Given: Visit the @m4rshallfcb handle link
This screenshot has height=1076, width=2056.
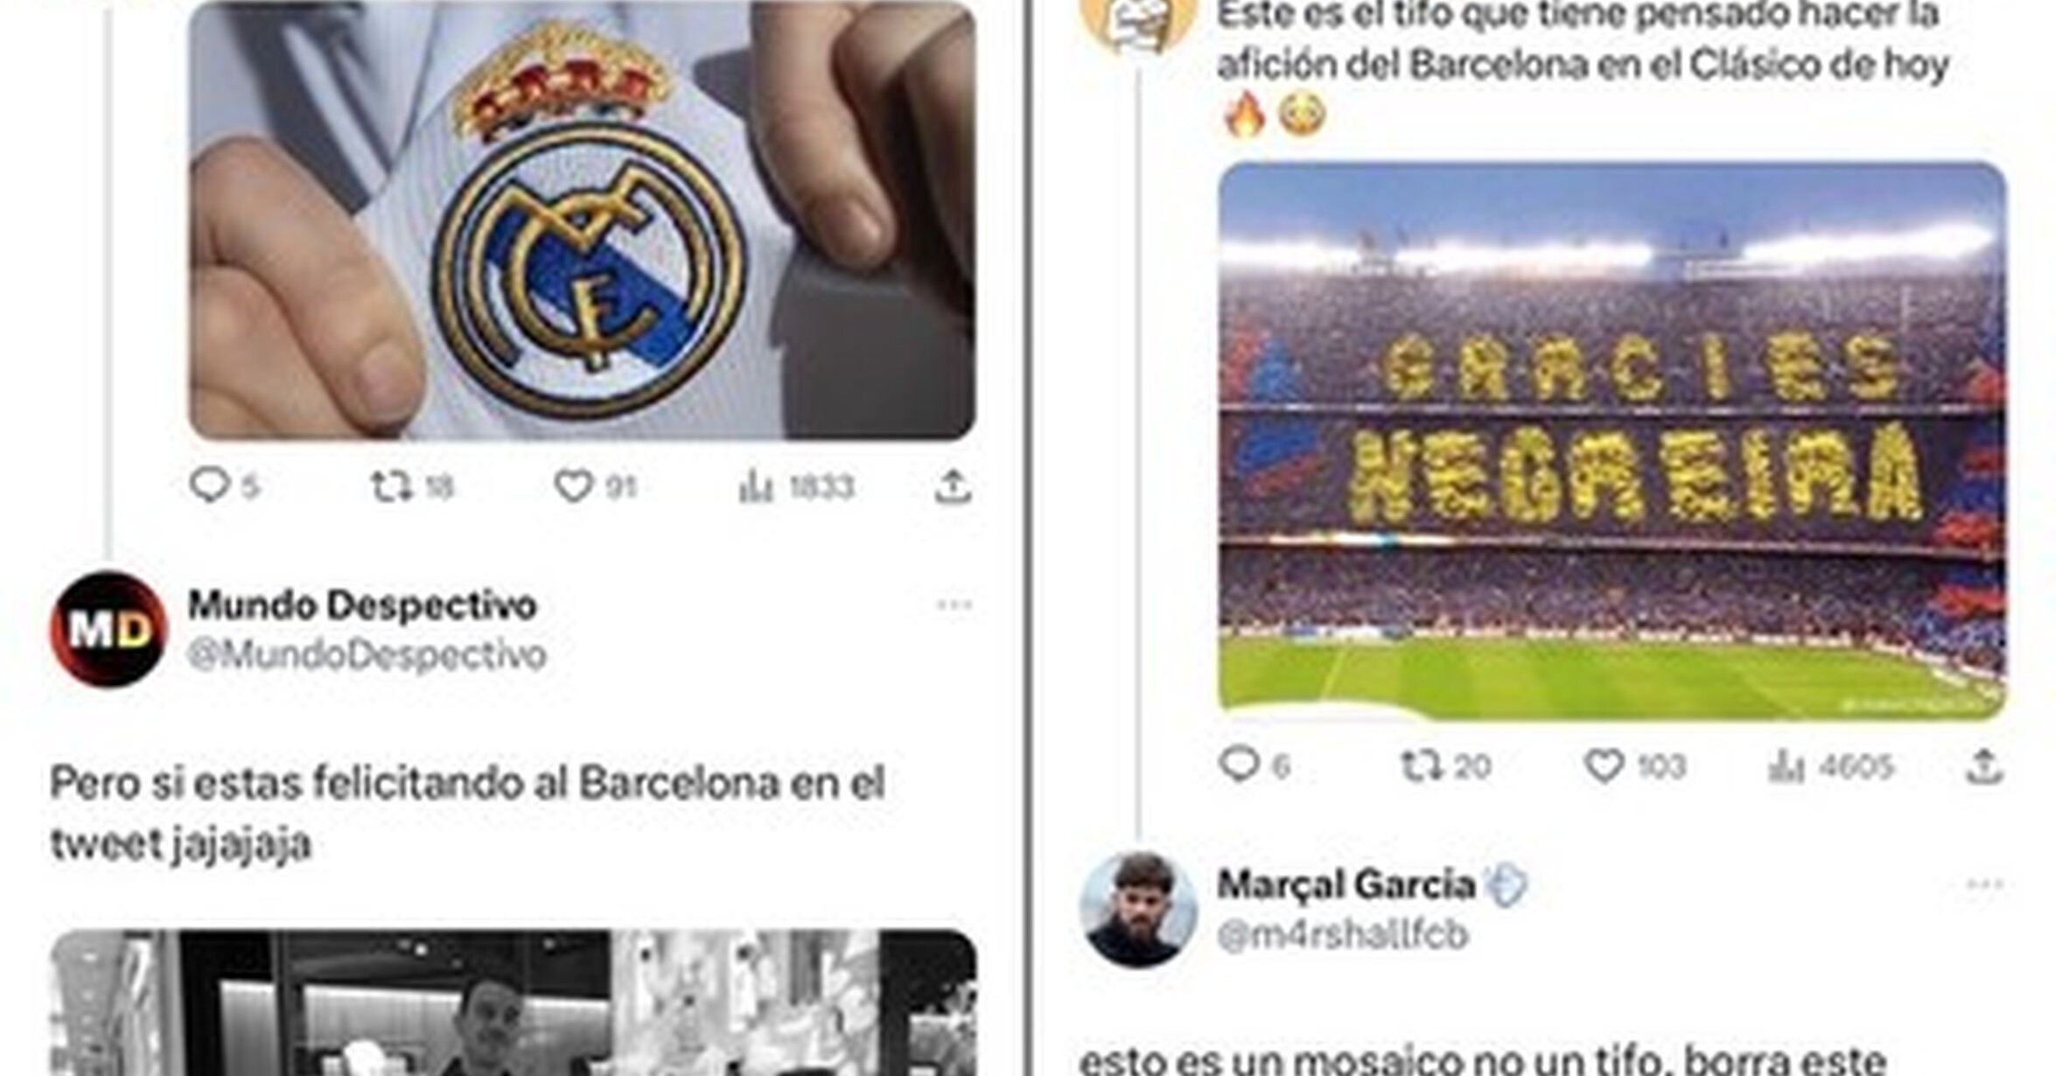Looking at the screenshot, I should (1343, 935).
